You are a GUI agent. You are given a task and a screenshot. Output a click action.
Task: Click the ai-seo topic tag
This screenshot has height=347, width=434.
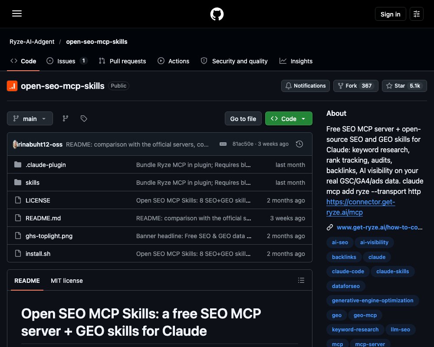coord(340,242)
